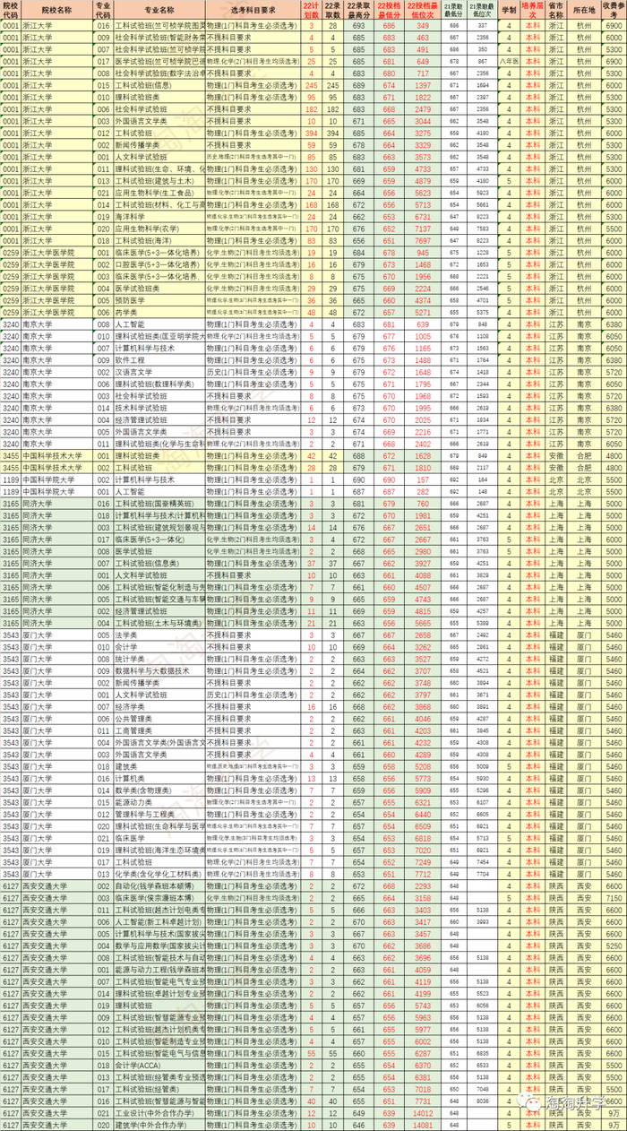Select the 软件工程 cell for 南京大学

click(159, 359)
